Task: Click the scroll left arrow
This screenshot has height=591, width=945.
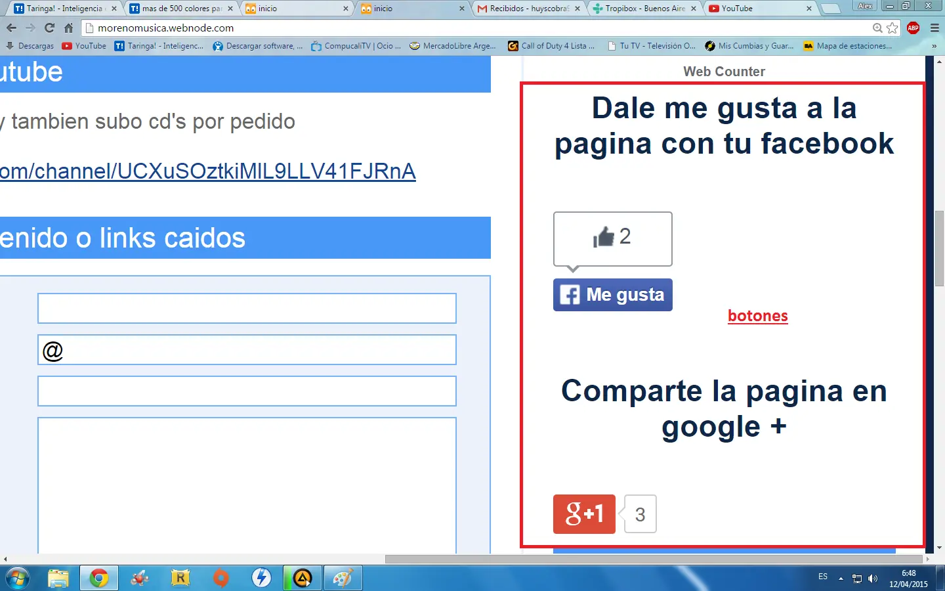Action: 5,559
